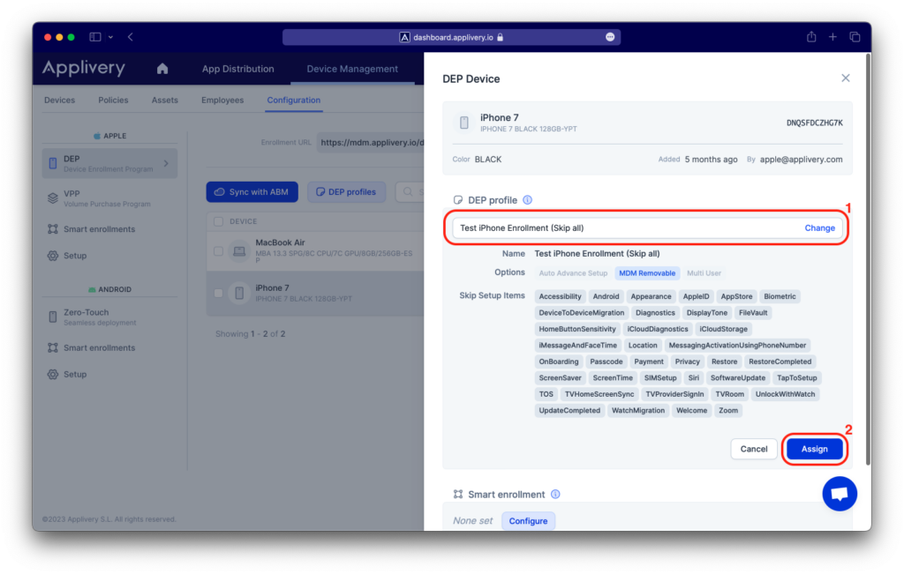Click the Configure smart enrollment button
This screenshot has height=574, width=904.
[x=528, y=520]
